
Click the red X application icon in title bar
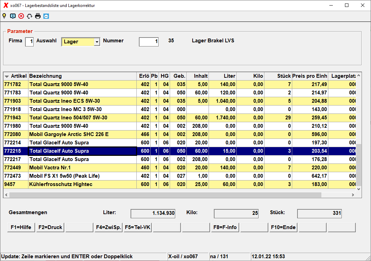pos(6,5)
